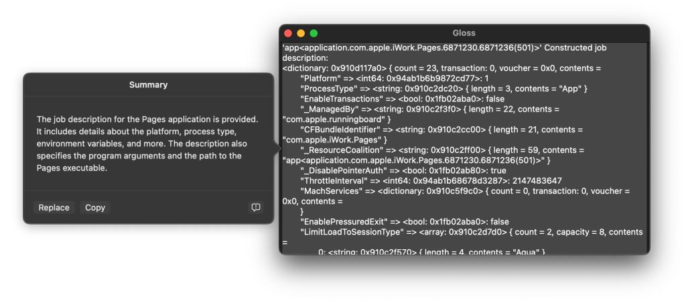Viewport: 686px width, 302px height.
Task: Copy the summary text
Action: 95,208
